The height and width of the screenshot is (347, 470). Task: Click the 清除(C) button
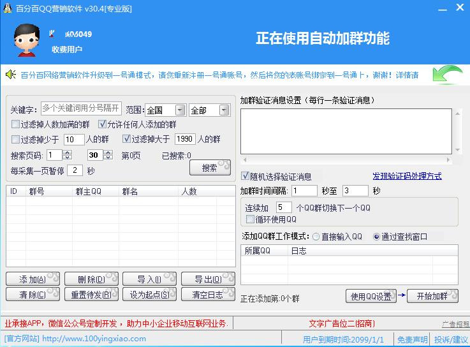tap(33, 295)
